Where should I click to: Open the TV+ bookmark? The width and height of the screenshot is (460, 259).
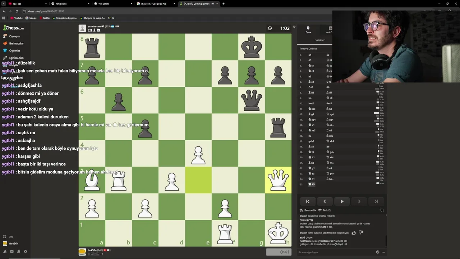point(112,18)
